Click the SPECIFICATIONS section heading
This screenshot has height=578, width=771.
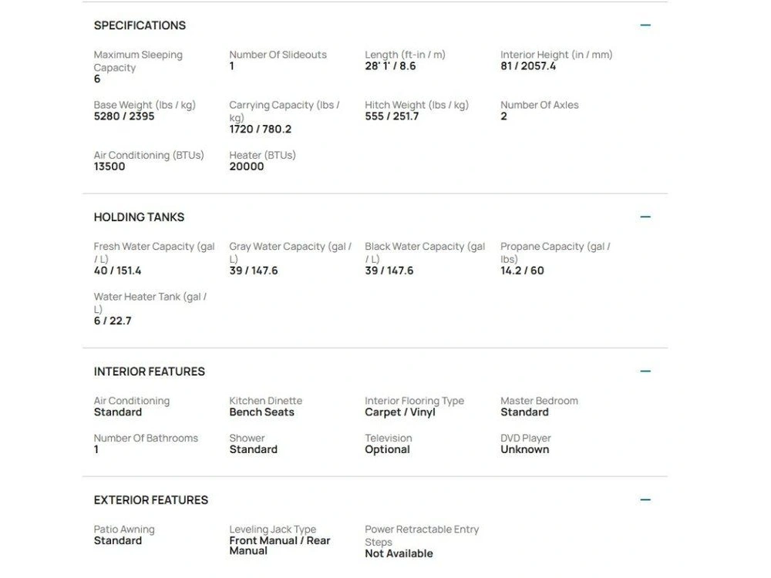(140, 25)
